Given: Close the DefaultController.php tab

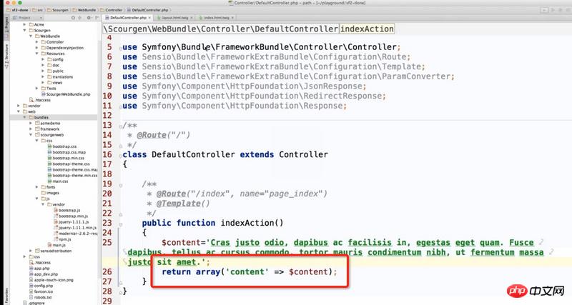Looking at the screenshot, I should (149, 17).
